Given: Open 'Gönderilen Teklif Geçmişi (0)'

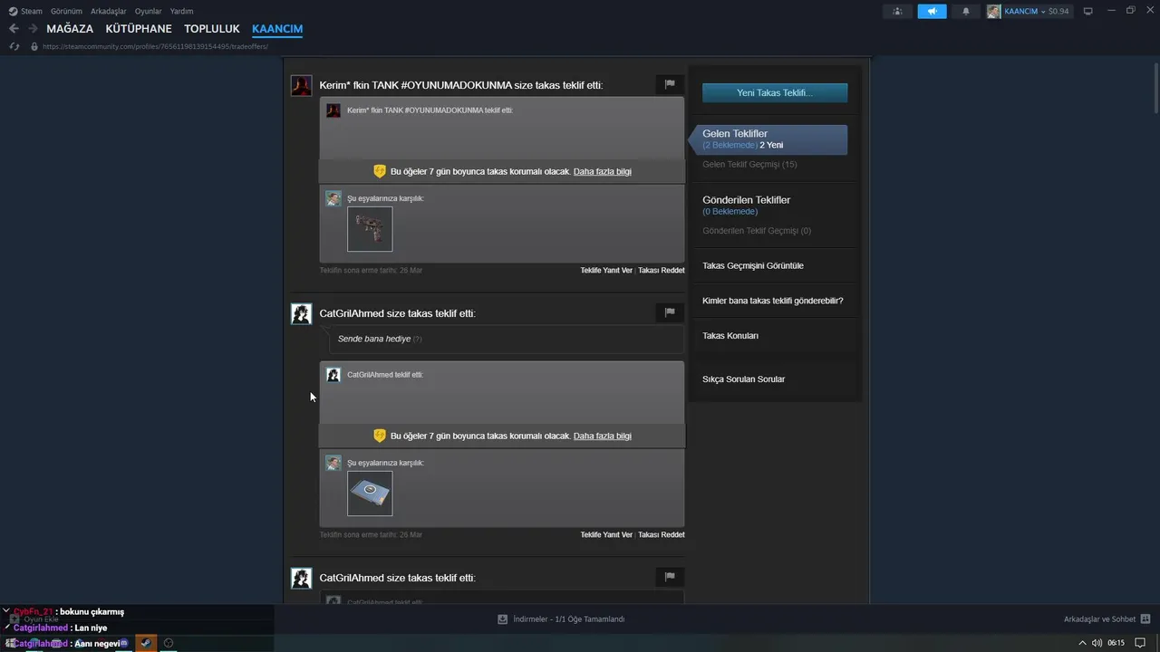Looking at the screenshot, I should (x=757, y=231).
